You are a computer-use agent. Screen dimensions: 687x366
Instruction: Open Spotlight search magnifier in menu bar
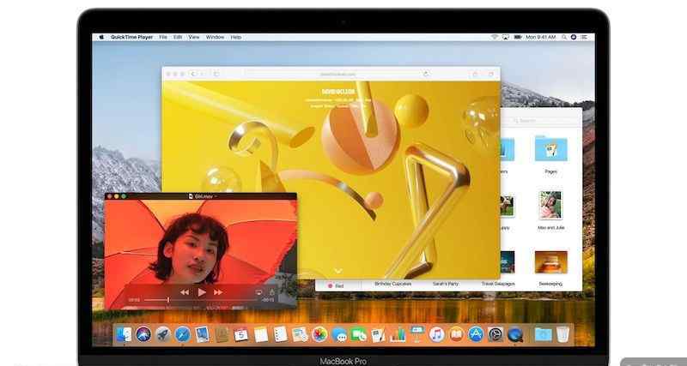coord(564,37)
